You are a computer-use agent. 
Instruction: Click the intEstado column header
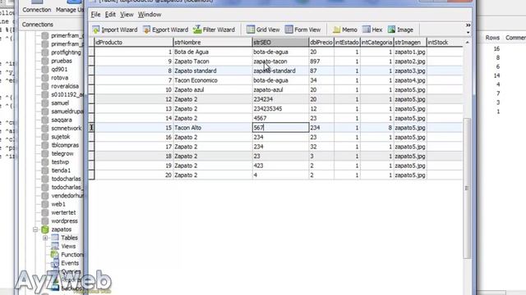(347, 43)
